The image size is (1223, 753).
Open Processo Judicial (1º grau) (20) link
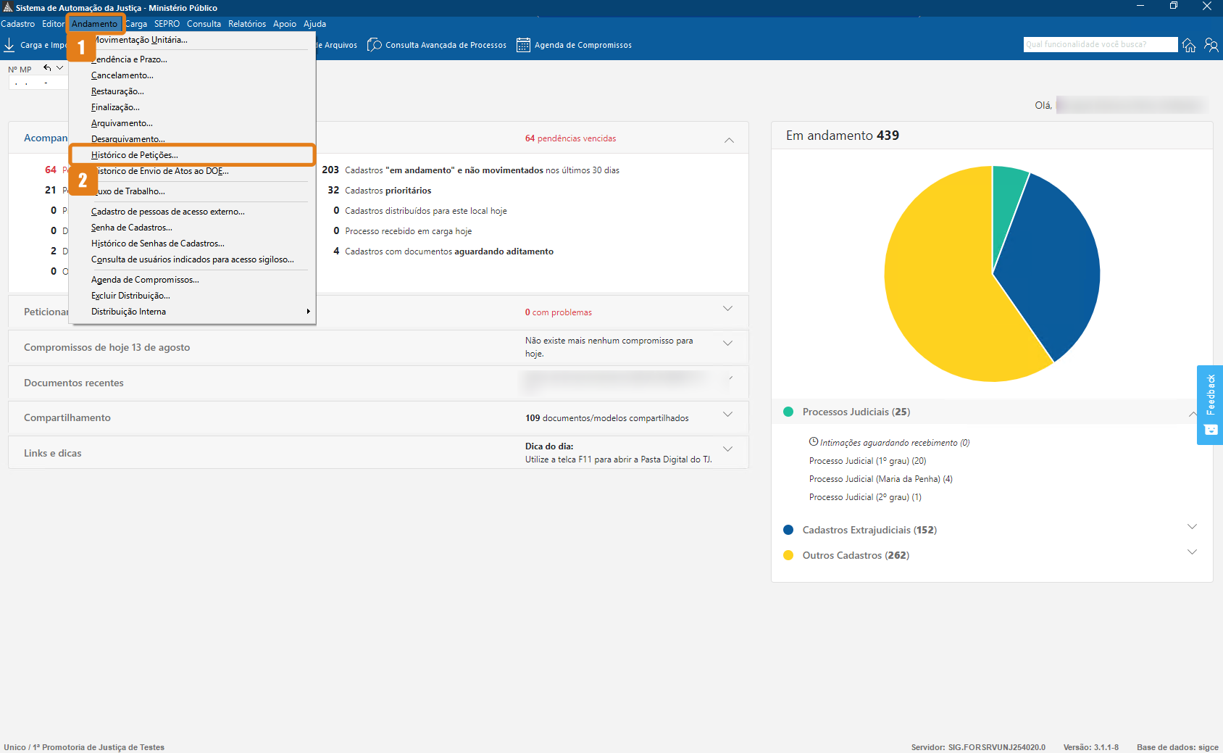(867, 461)
